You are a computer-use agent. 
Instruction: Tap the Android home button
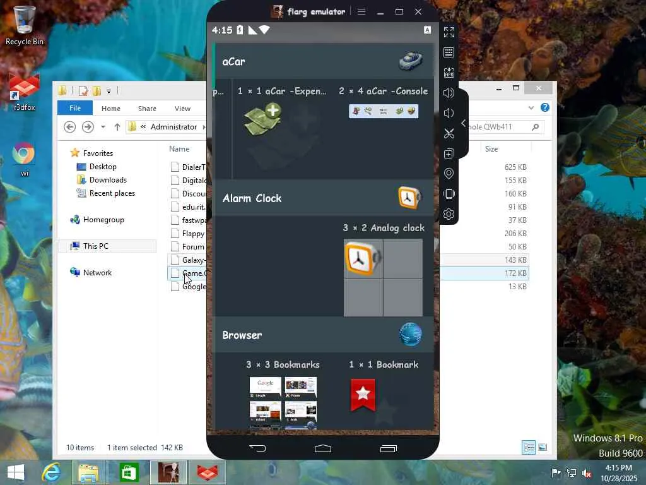(x=323, y=448)
